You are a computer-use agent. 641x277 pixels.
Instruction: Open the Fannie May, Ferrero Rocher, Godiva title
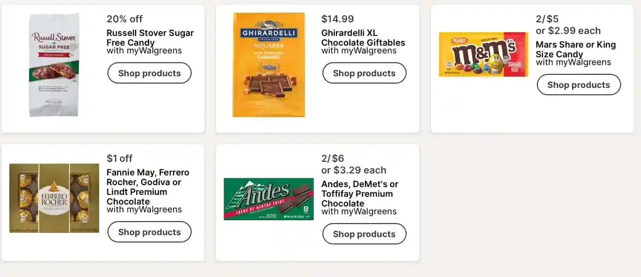click(148, 187)
